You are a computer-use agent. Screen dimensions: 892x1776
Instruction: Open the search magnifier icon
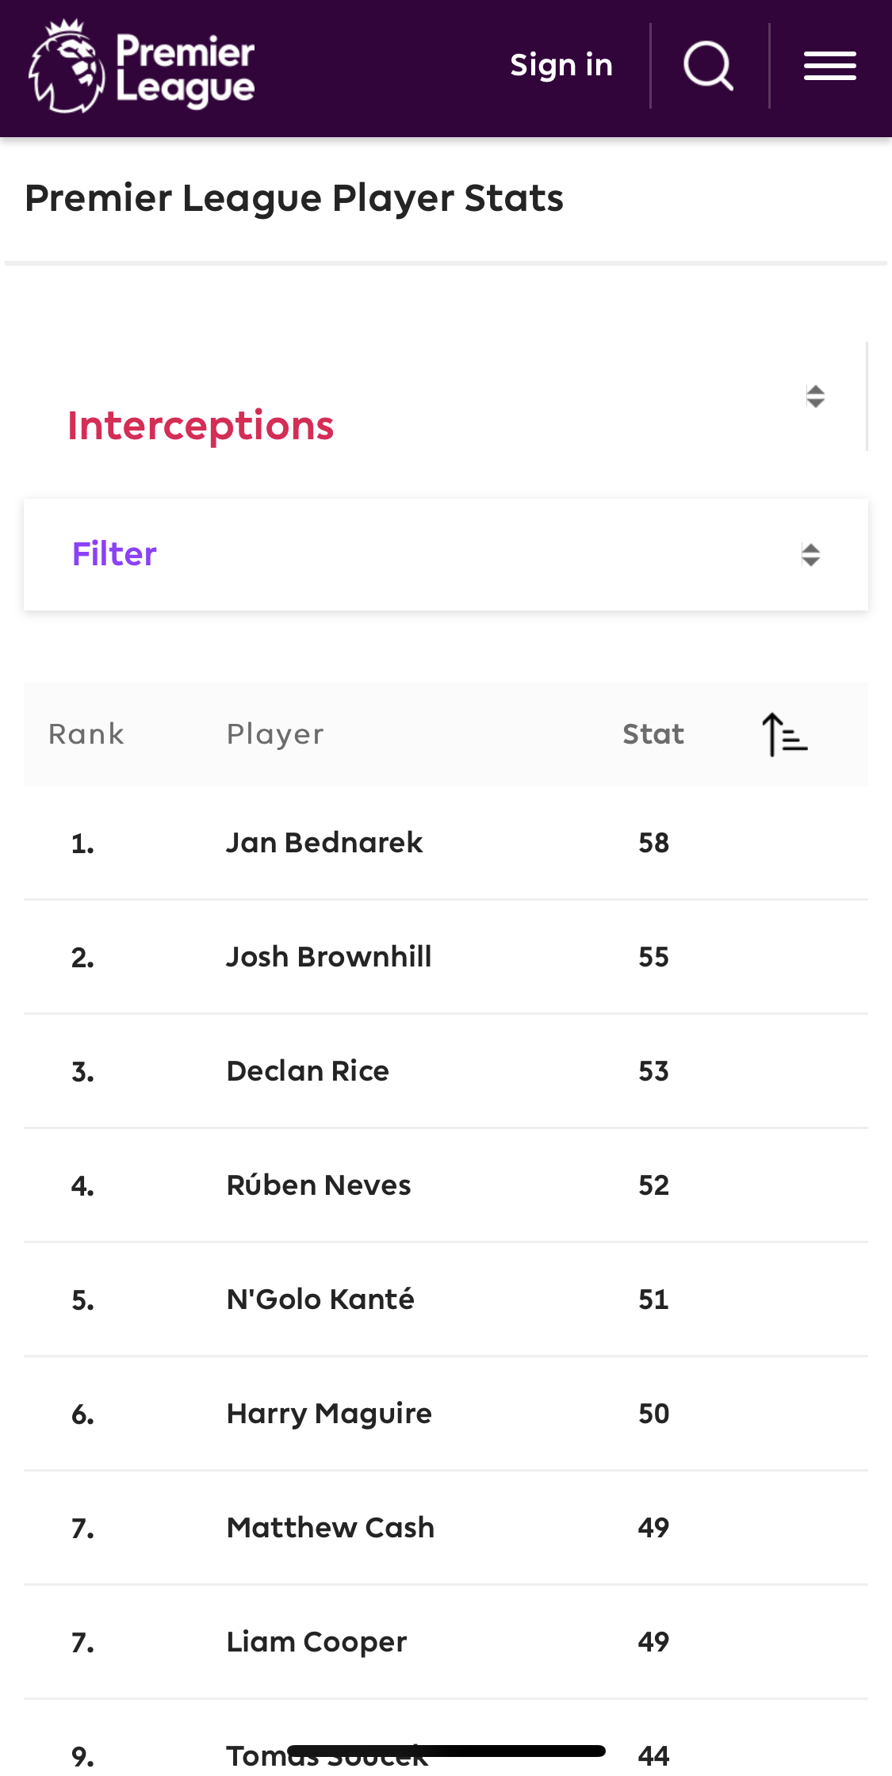pyautogui.click(x=708, y=66)
